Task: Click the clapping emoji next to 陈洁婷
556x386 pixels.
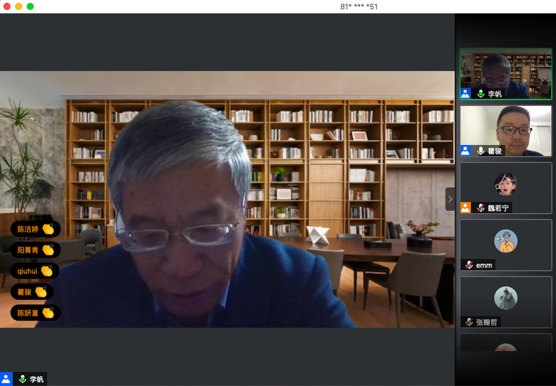Action: pos(48,229)
